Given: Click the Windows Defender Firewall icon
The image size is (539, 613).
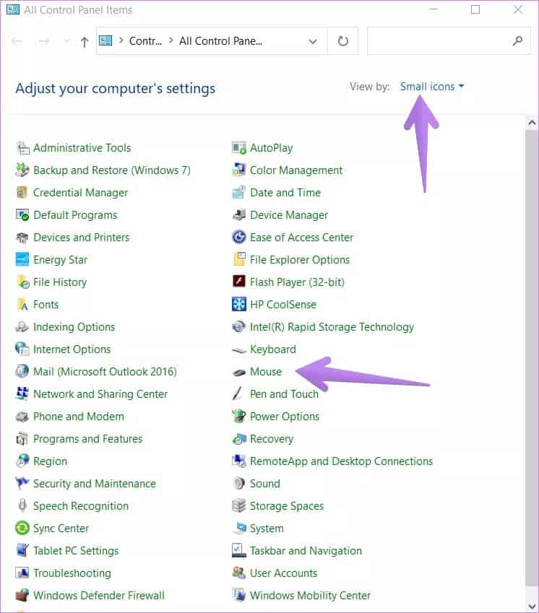Looking at the screenshot, I should coord(22,596).
